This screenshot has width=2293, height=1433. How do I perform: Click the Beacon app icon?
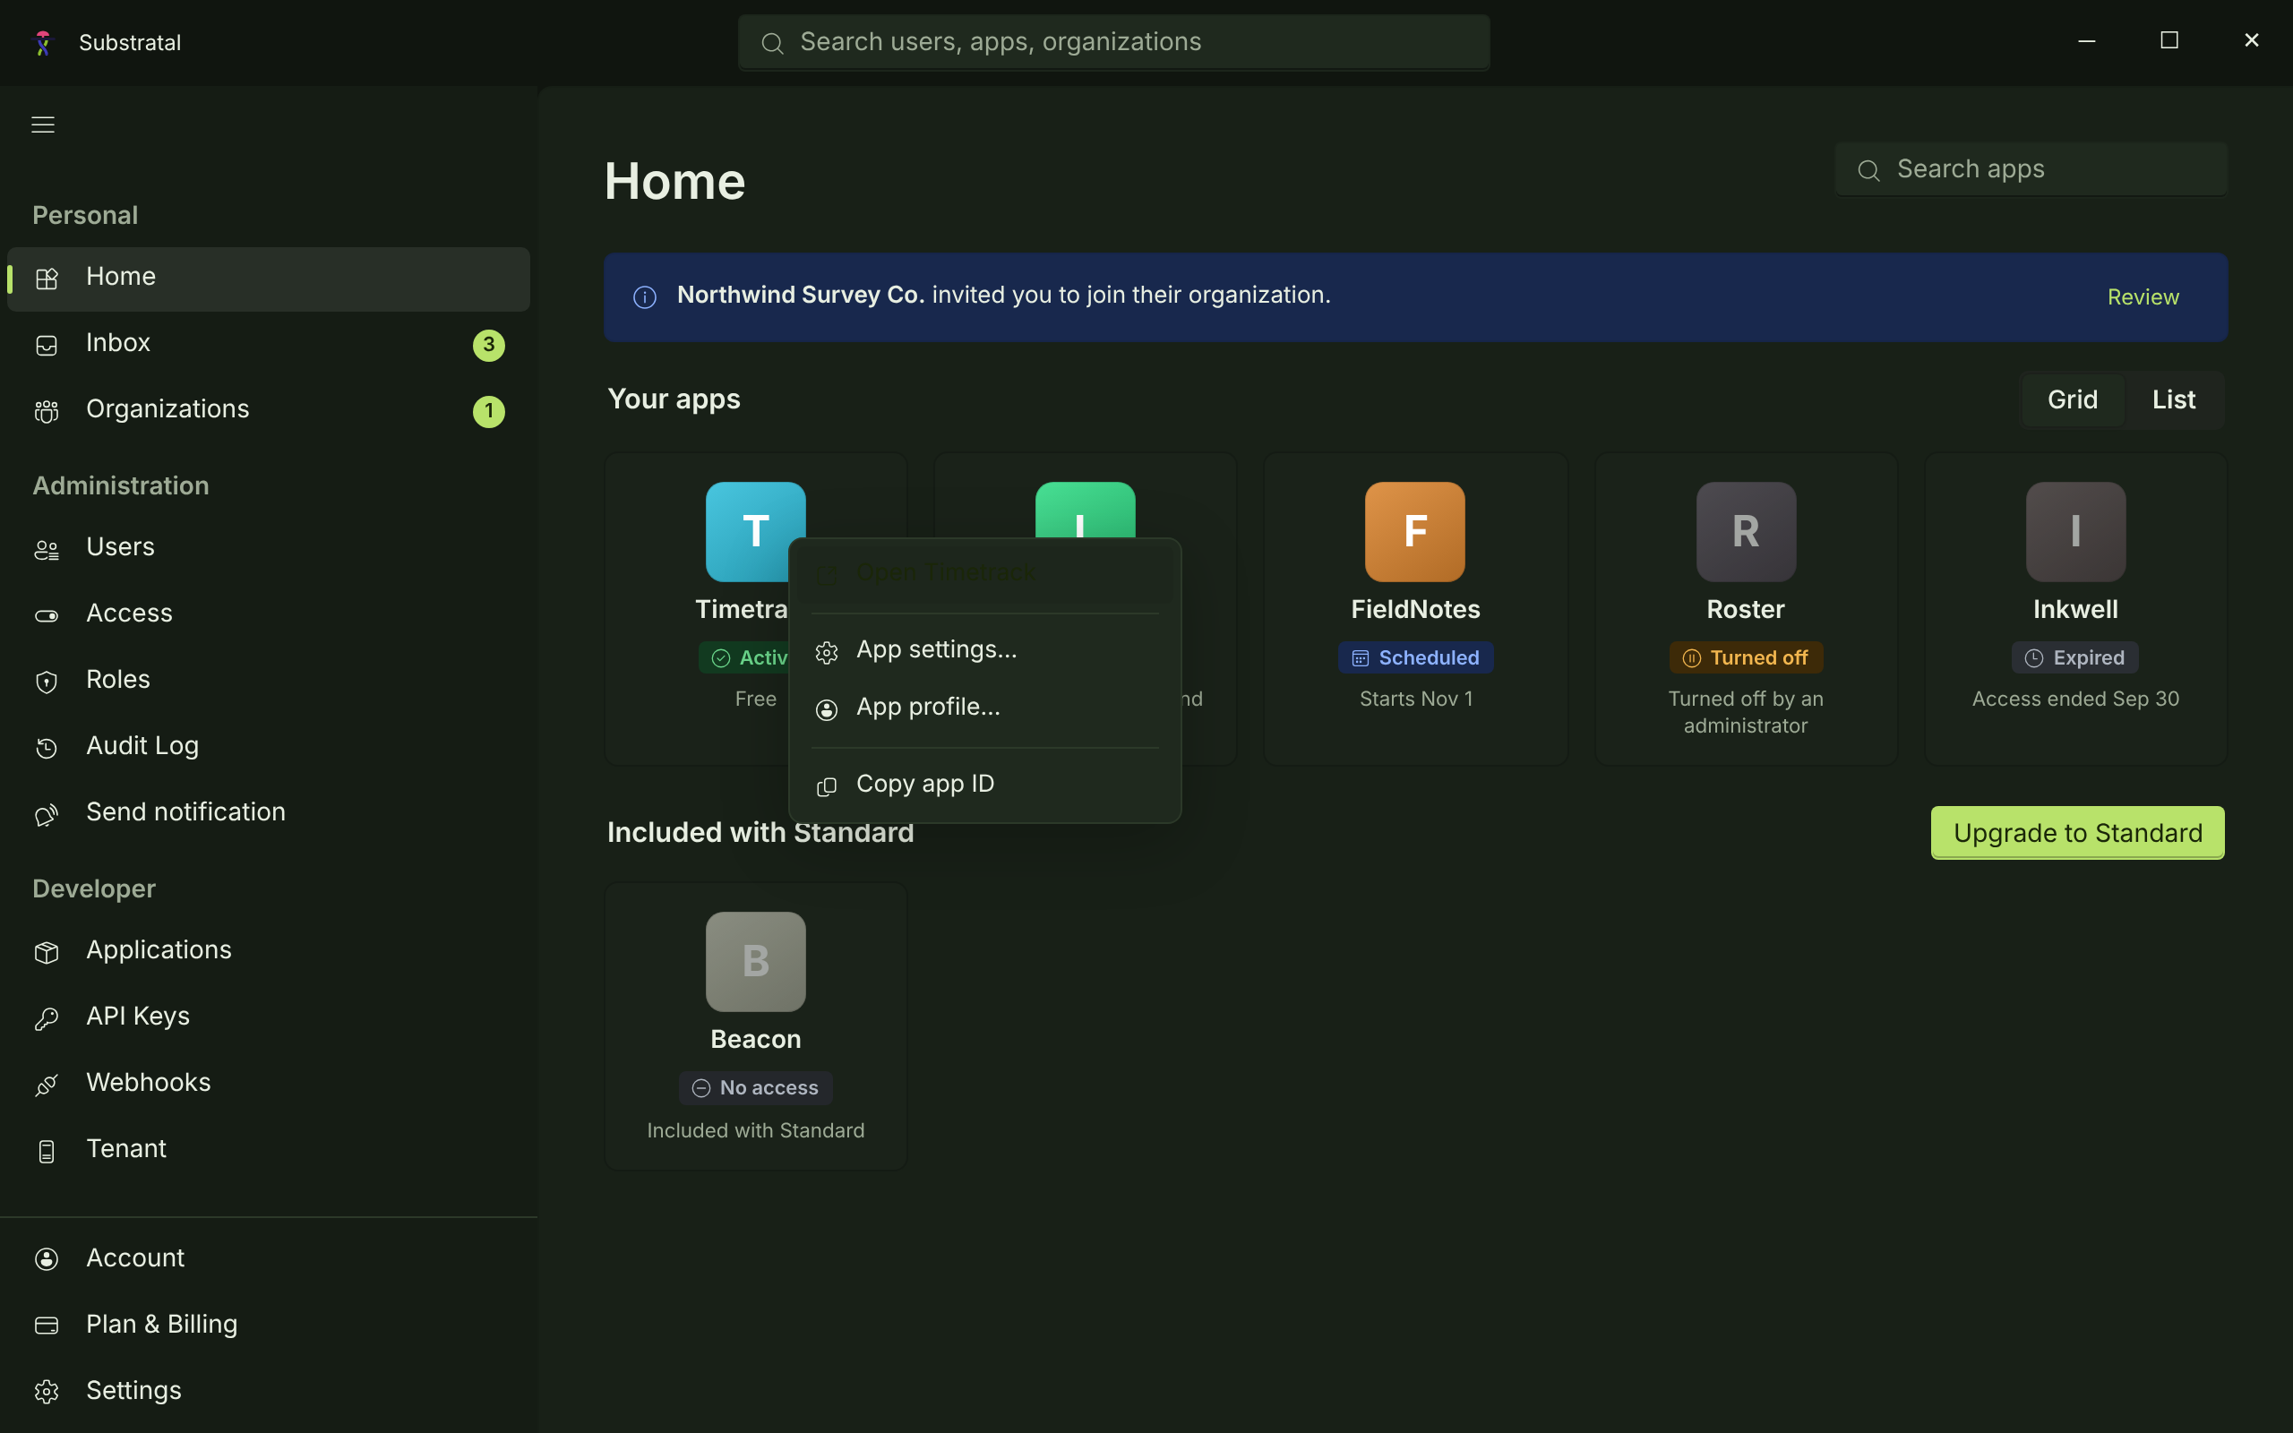pos(755,961)
